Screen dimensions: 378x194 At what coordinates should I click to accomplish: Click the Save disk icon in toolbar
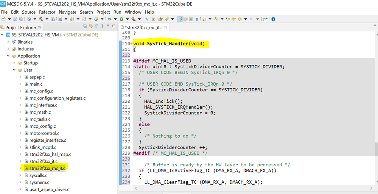(15, 19)
